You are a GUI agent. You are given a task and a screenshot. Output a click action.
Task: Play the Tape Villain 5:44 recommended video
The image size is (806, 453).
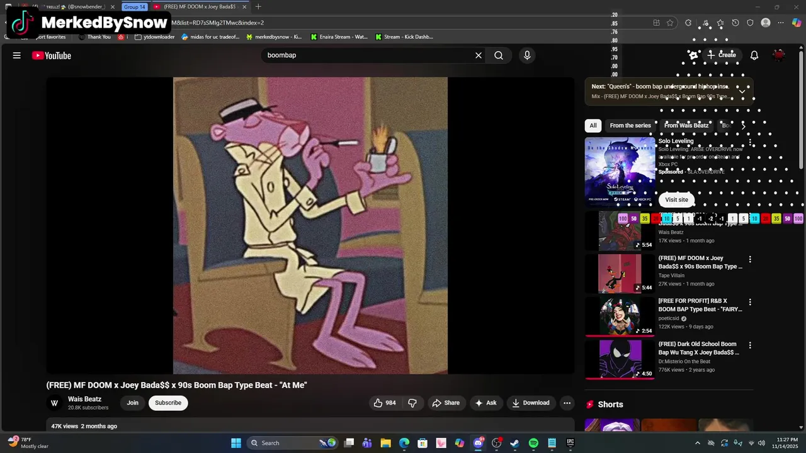point(620,274)
